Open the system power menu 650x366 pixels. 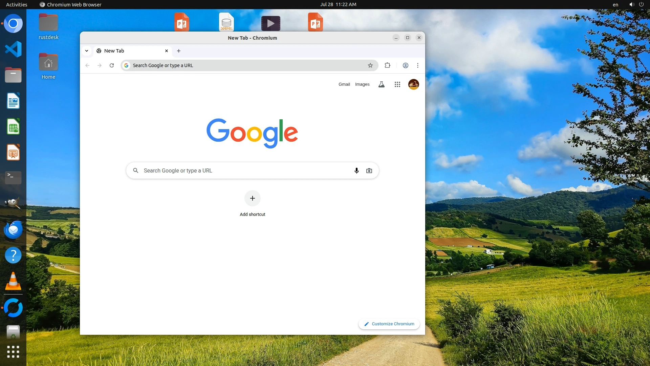tap(641, 4)
